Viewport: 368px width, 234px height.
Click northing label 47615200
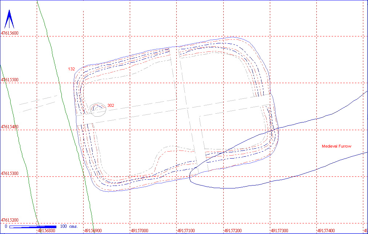pyautogui.click(x=9, y=220)
